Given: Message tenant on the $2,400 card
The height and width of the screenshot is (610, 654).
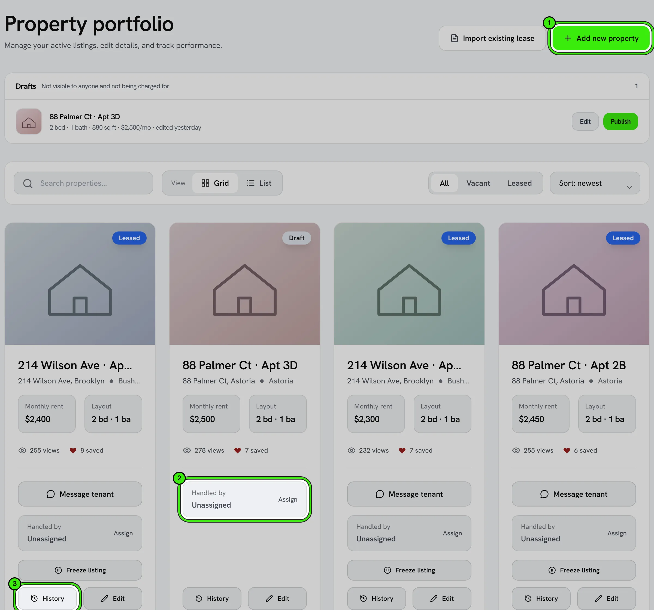Looking at the screenshot, I should (x=80, y=494).
